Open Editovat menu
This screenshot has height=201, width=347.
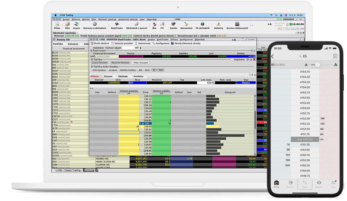pos(76,19)
